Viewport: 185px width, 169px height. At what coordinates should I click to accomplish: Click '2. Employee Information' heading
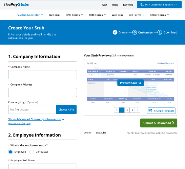pyautogui.click(x=35, y=135)
